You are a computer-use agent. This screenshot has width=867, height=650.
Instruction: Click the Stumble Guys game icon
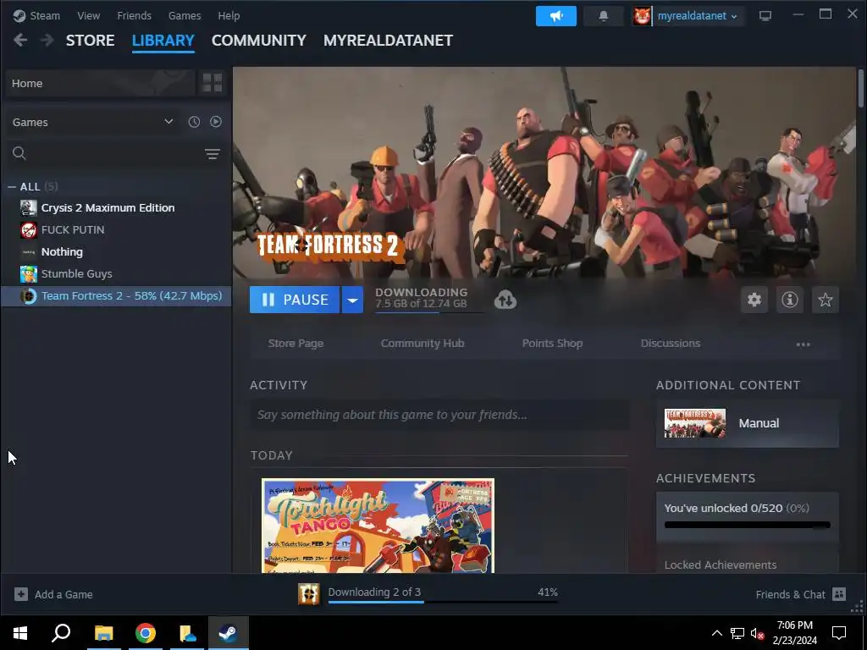click(x=29, y=273)
